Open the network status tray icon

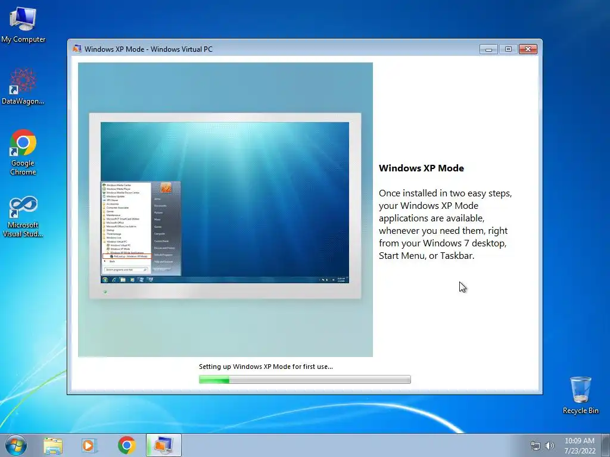(536, 446)
